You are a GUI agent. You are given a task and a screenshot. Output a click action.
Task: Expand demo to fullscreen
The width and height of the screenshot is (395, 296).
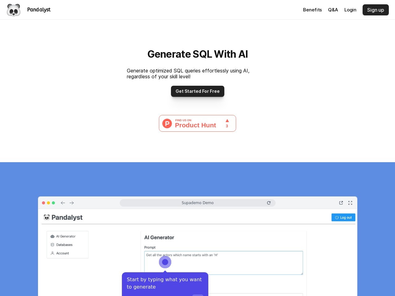click(350, 203)
